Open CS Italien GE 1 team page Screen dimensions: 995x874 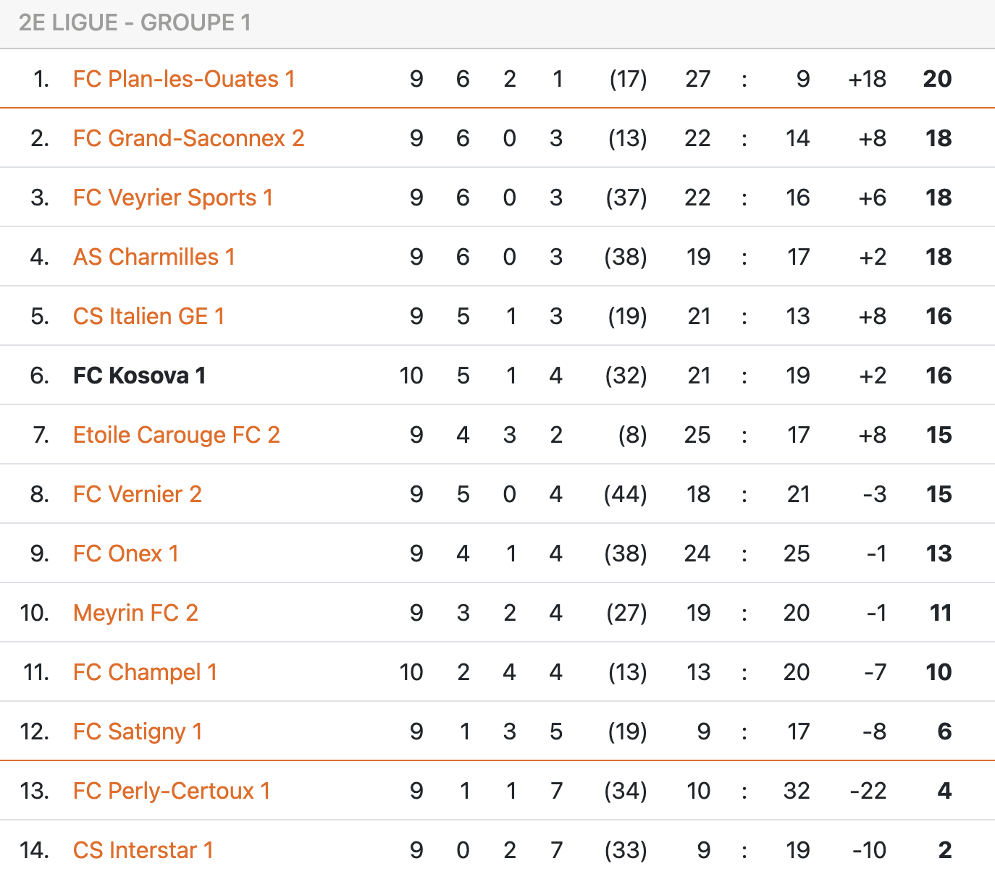point(148,316)
